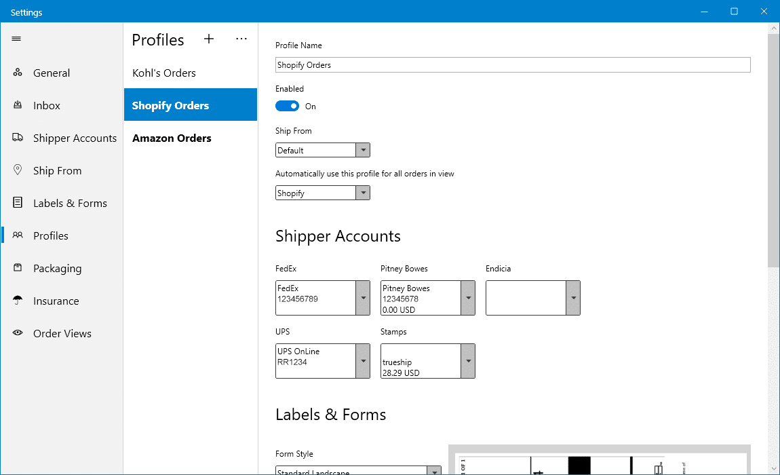Click the Profiles people icon

[18, 235]
